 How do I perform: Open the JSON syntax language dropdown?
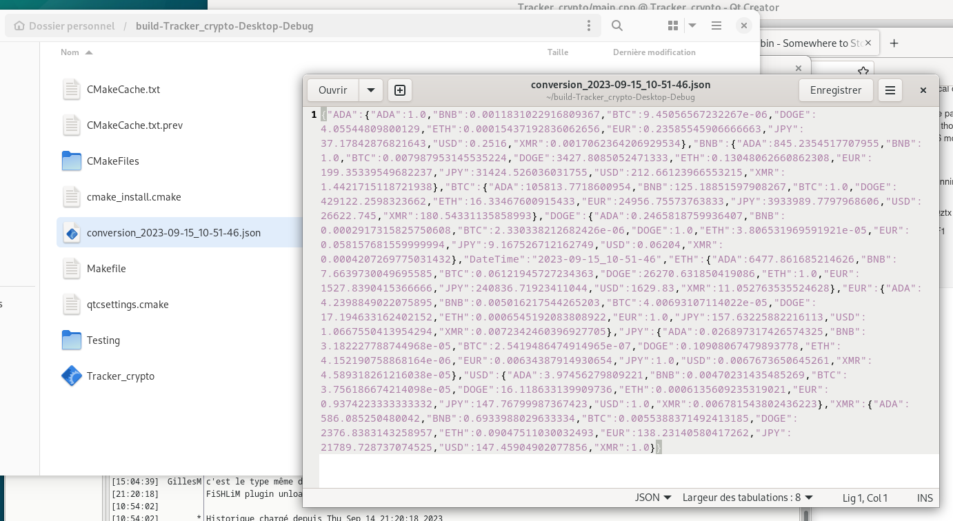652,498
